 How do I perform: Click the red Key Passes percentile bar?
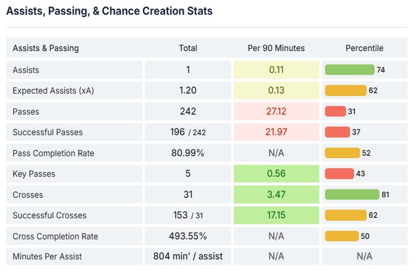pos(339,174)
